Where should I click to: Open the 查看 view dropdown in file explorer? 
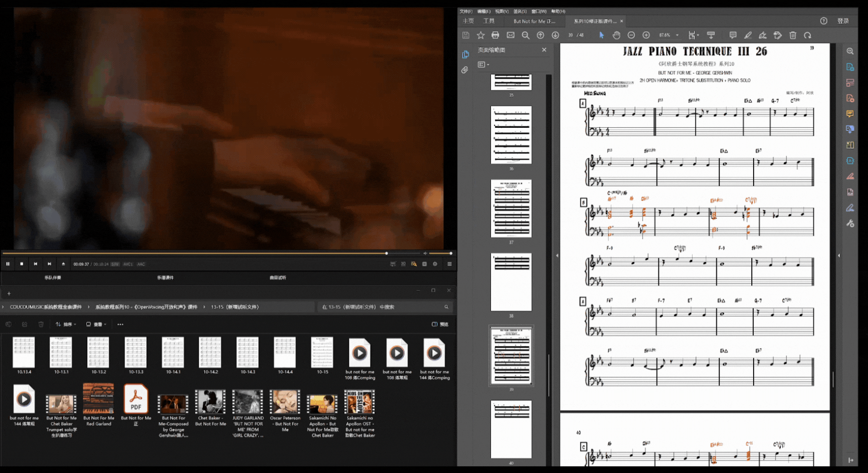(96, 324)
